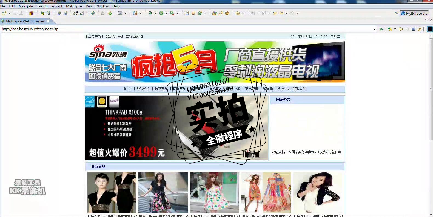This screenshot has width=433, height=217.
Task: Click the 管理登陆 navigation link
Action: 299,89
